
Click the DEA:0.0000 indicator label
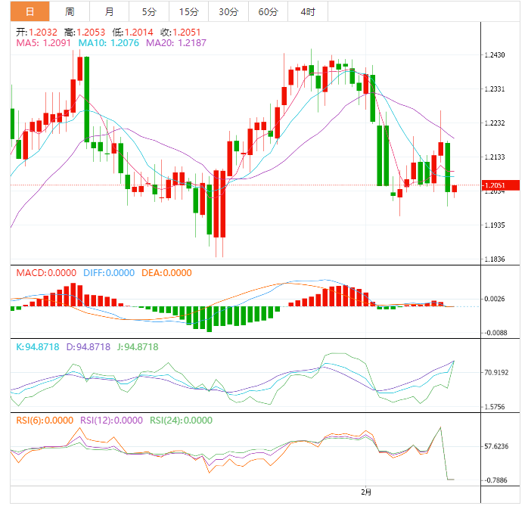pos(166,273)
